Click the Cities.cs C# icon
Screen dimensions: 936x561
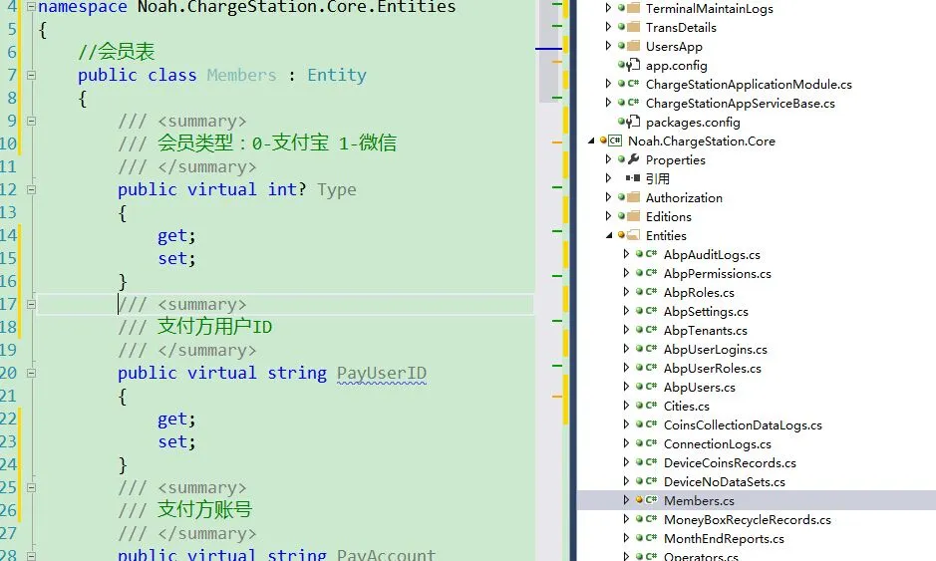(651, 406)
